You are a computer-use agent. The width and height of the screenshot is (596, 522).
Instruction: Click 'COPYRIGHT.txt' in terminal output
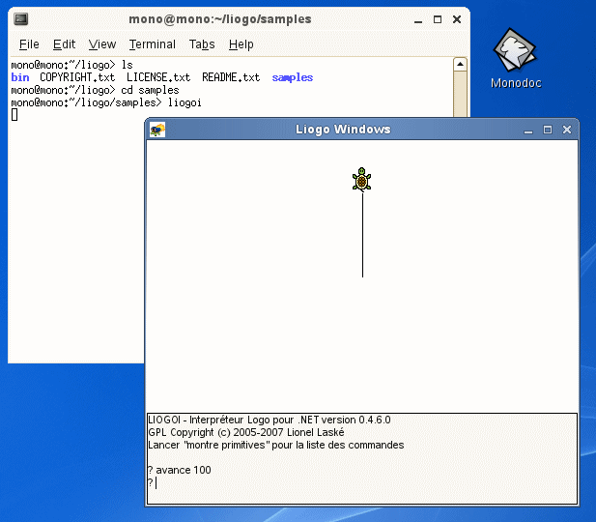[77, 77]
